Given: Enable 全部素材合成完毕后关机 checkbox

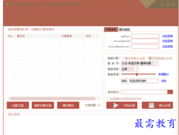Looking at the screenshot, I should 108,99.
